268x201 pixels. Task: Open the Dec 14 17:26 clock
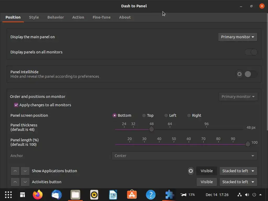coord(217,195)
